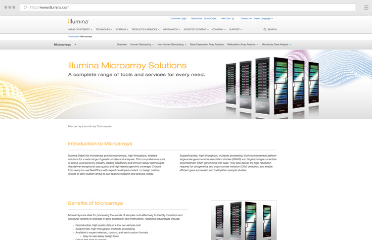This screenshot has height=240, width=372.
Task: Click the Quick Order link
Action: 210,19
